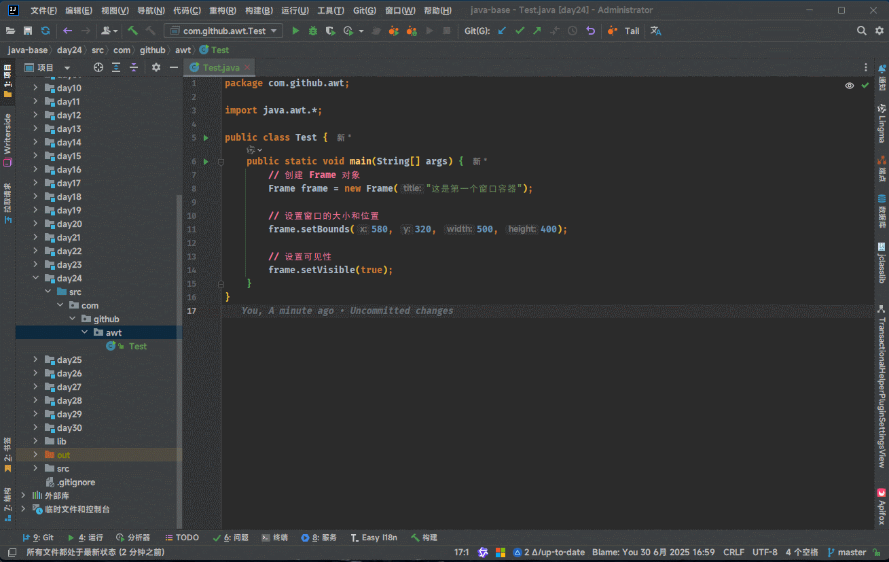The width and height of the screenshot is (889, 562).
Task: Click run gutter arrow beside main method
Action: pos(206,162)
